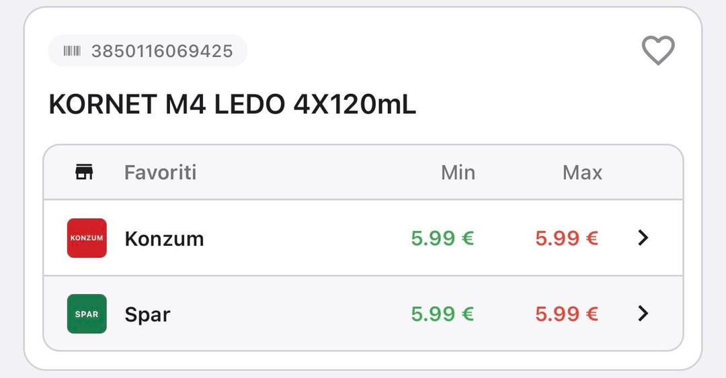Image resolution: width=726 pixels, height=378 pixels.
Task: Click the store icon in table header
Action: (x=84, y=173)
